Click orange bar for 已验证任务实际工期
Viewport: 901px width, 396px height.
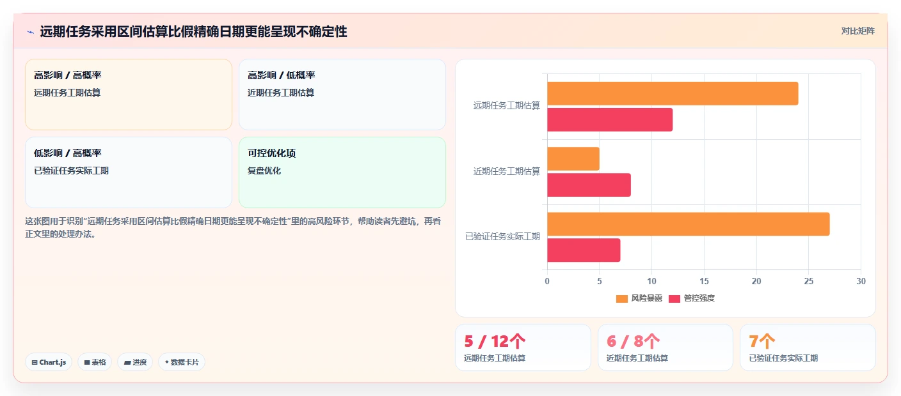click(x=689, y=224)
